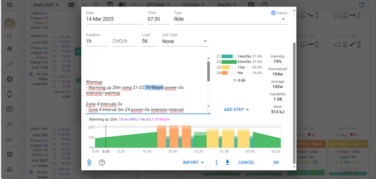376x179 pixels.
Task: Download the workout file
Action: (227, 163)
